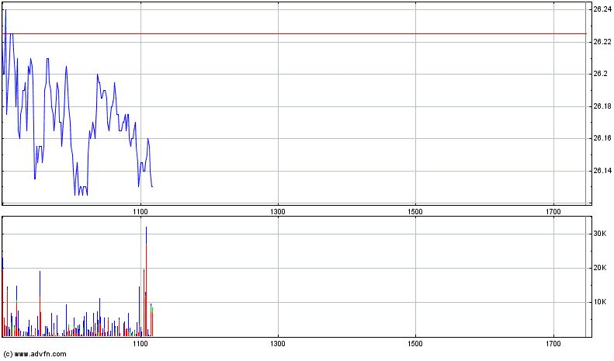Viewport: 614px width, 361px height.
Task: Click the 26.16 price axis label
Action: (x=602, y=139)
